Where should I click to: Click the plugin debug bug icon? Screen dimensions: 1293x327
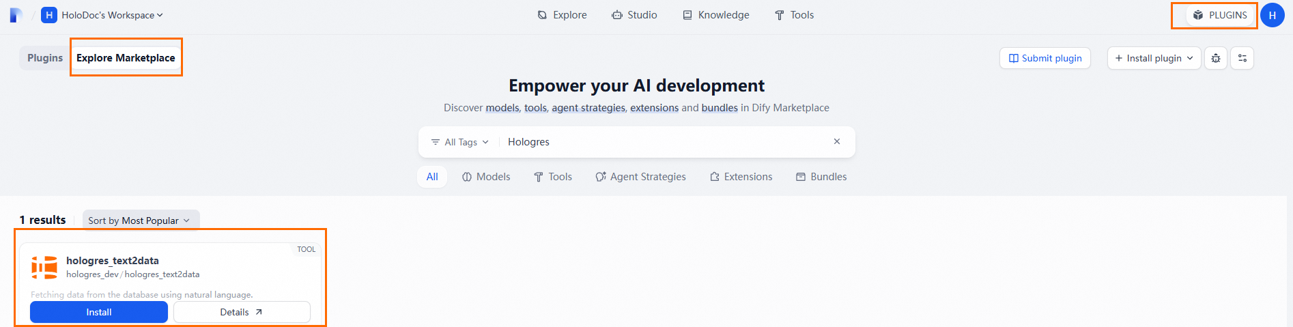click(1216, 58)
